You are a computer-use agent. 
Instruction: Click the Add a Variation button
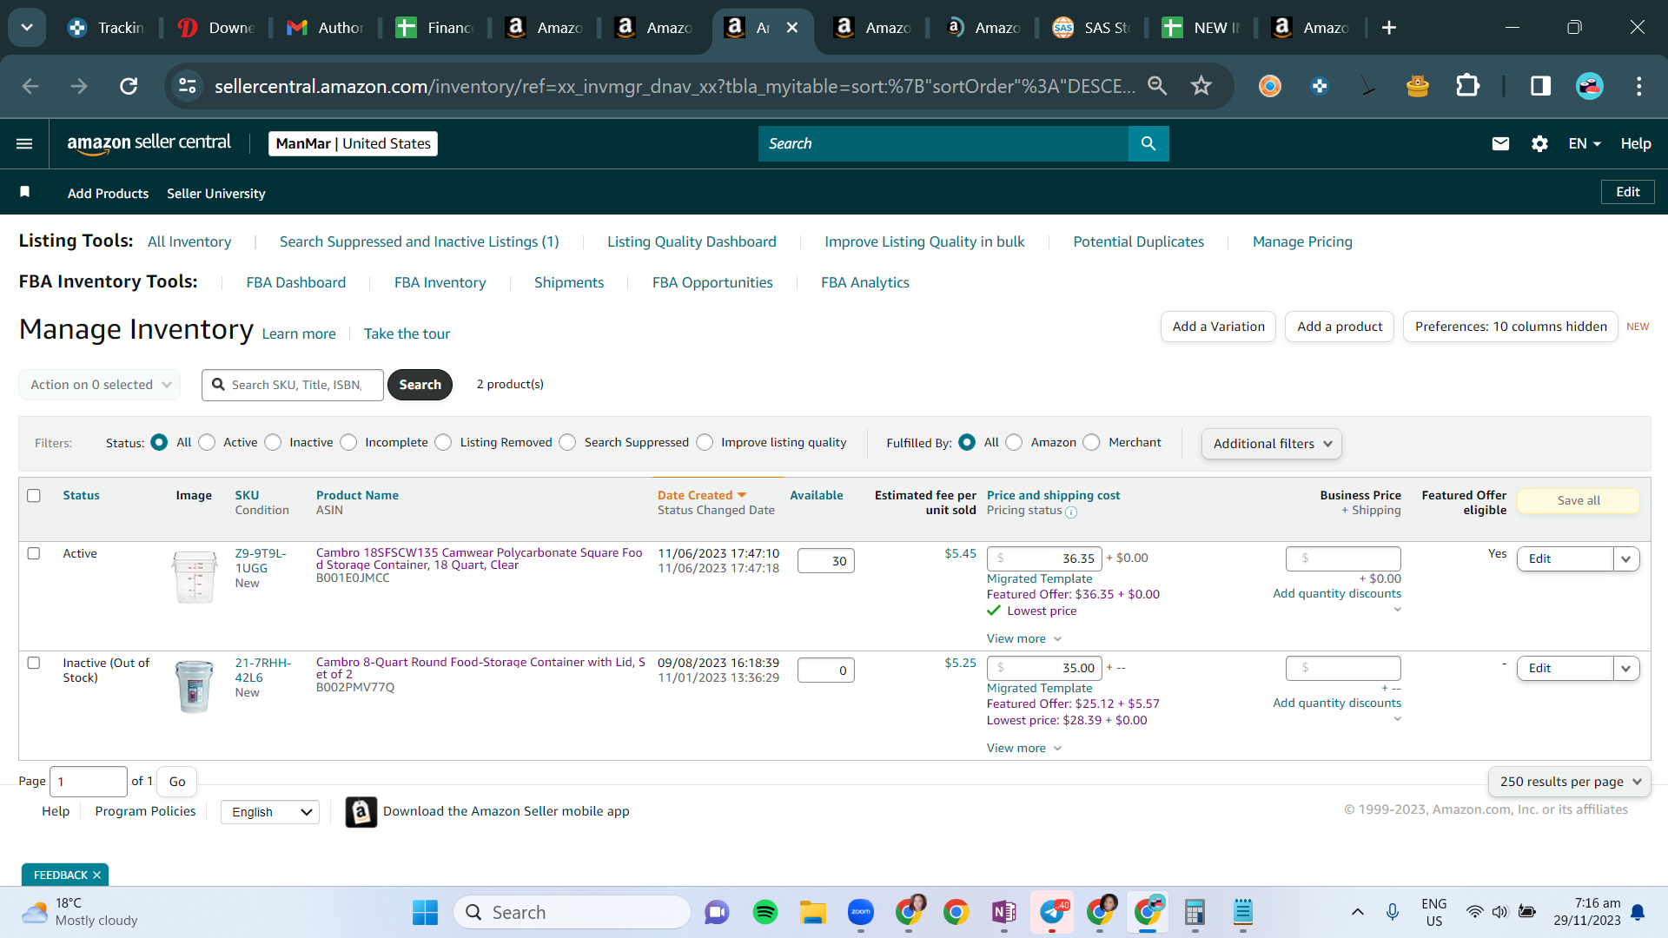tap(1218, 327)
